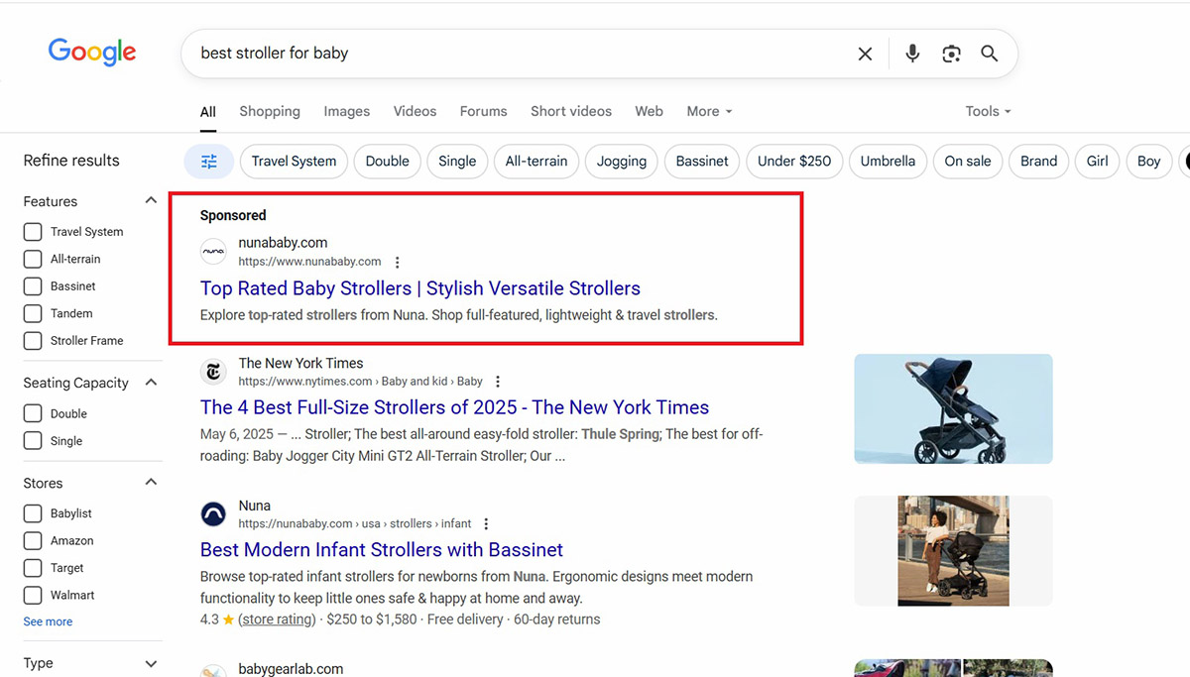Open the three-dot menu on the sponsored result
This screenshot has height=677, width=1190.
397,262
